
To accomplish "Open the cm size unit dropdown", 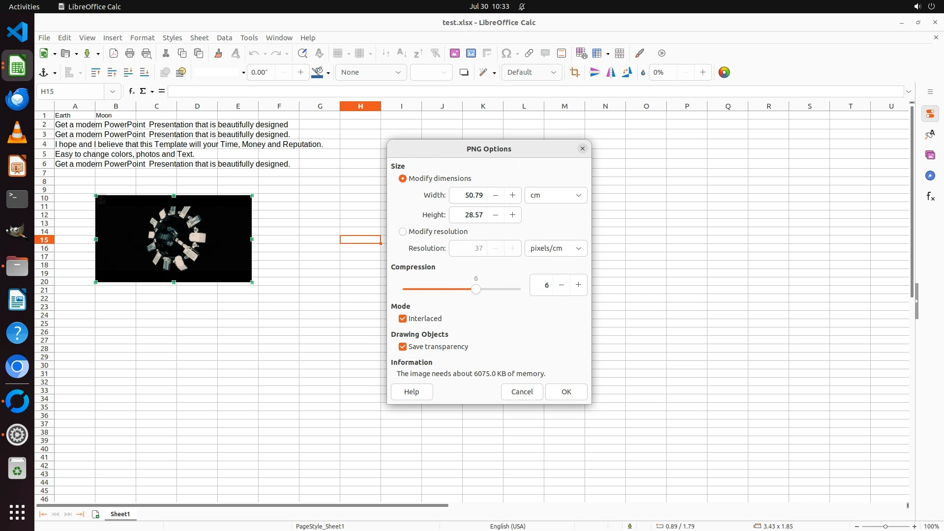I will pyautogui.click(x=556, y=195).
